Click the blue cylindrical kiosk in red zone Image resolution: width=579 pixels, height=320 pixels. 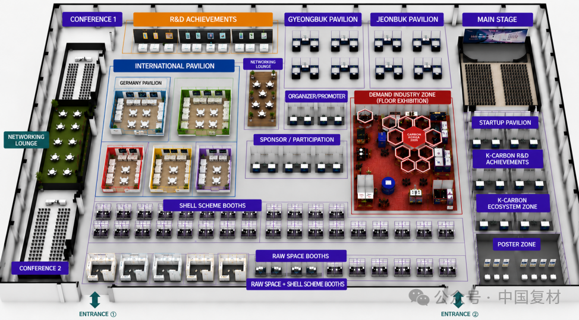point(388,185)
